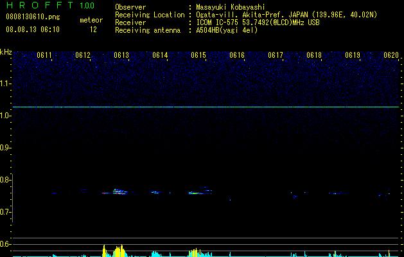This screenshot has height=257, width=404.
Task: Click the 1.1 kHz axis label
Action: 4,84
